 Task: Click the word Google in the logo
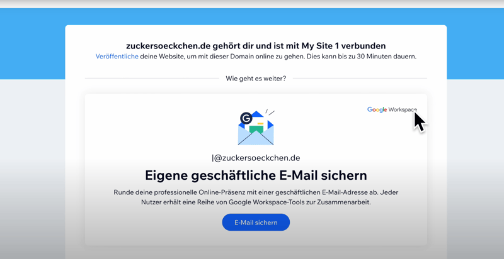tap(377, 110)
